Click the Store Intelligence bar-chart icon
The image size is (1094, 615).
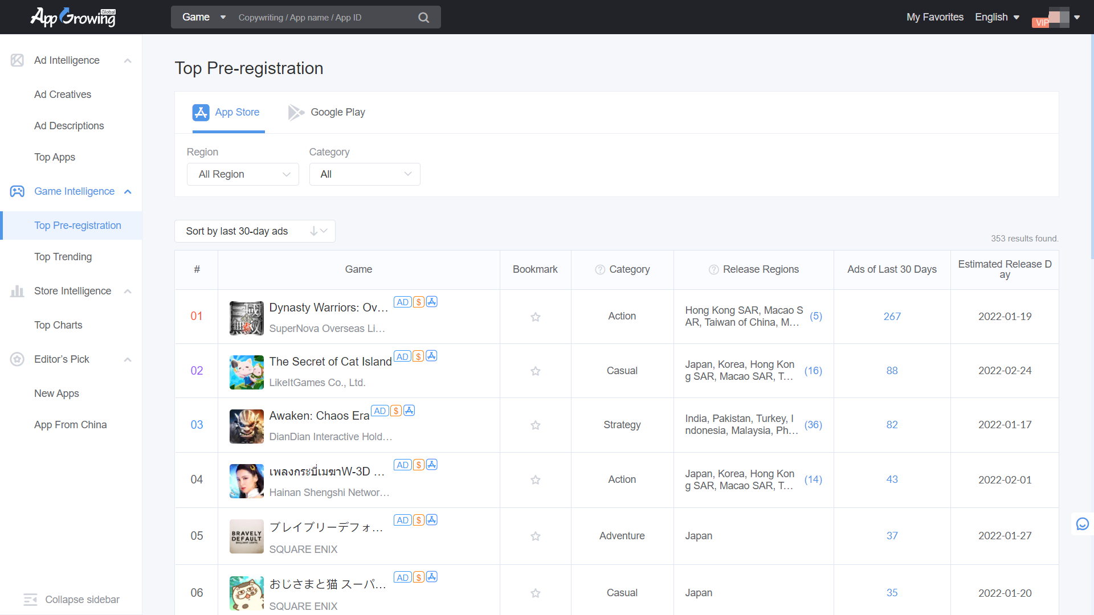click(17, 291)
